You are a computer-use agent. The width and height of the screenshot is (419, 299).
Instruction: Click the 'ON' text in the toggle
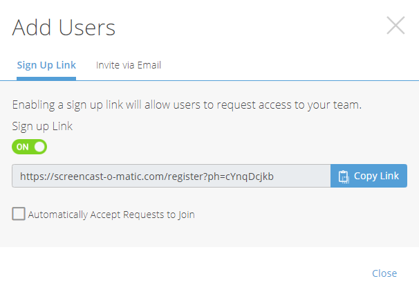pyautogui.click(x=22, y=147)
